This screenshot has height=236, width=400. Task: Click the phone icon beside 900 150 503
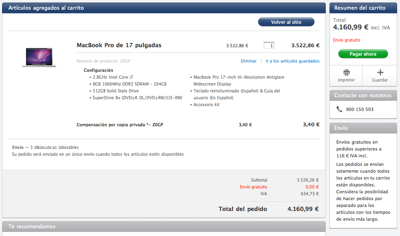339,109
